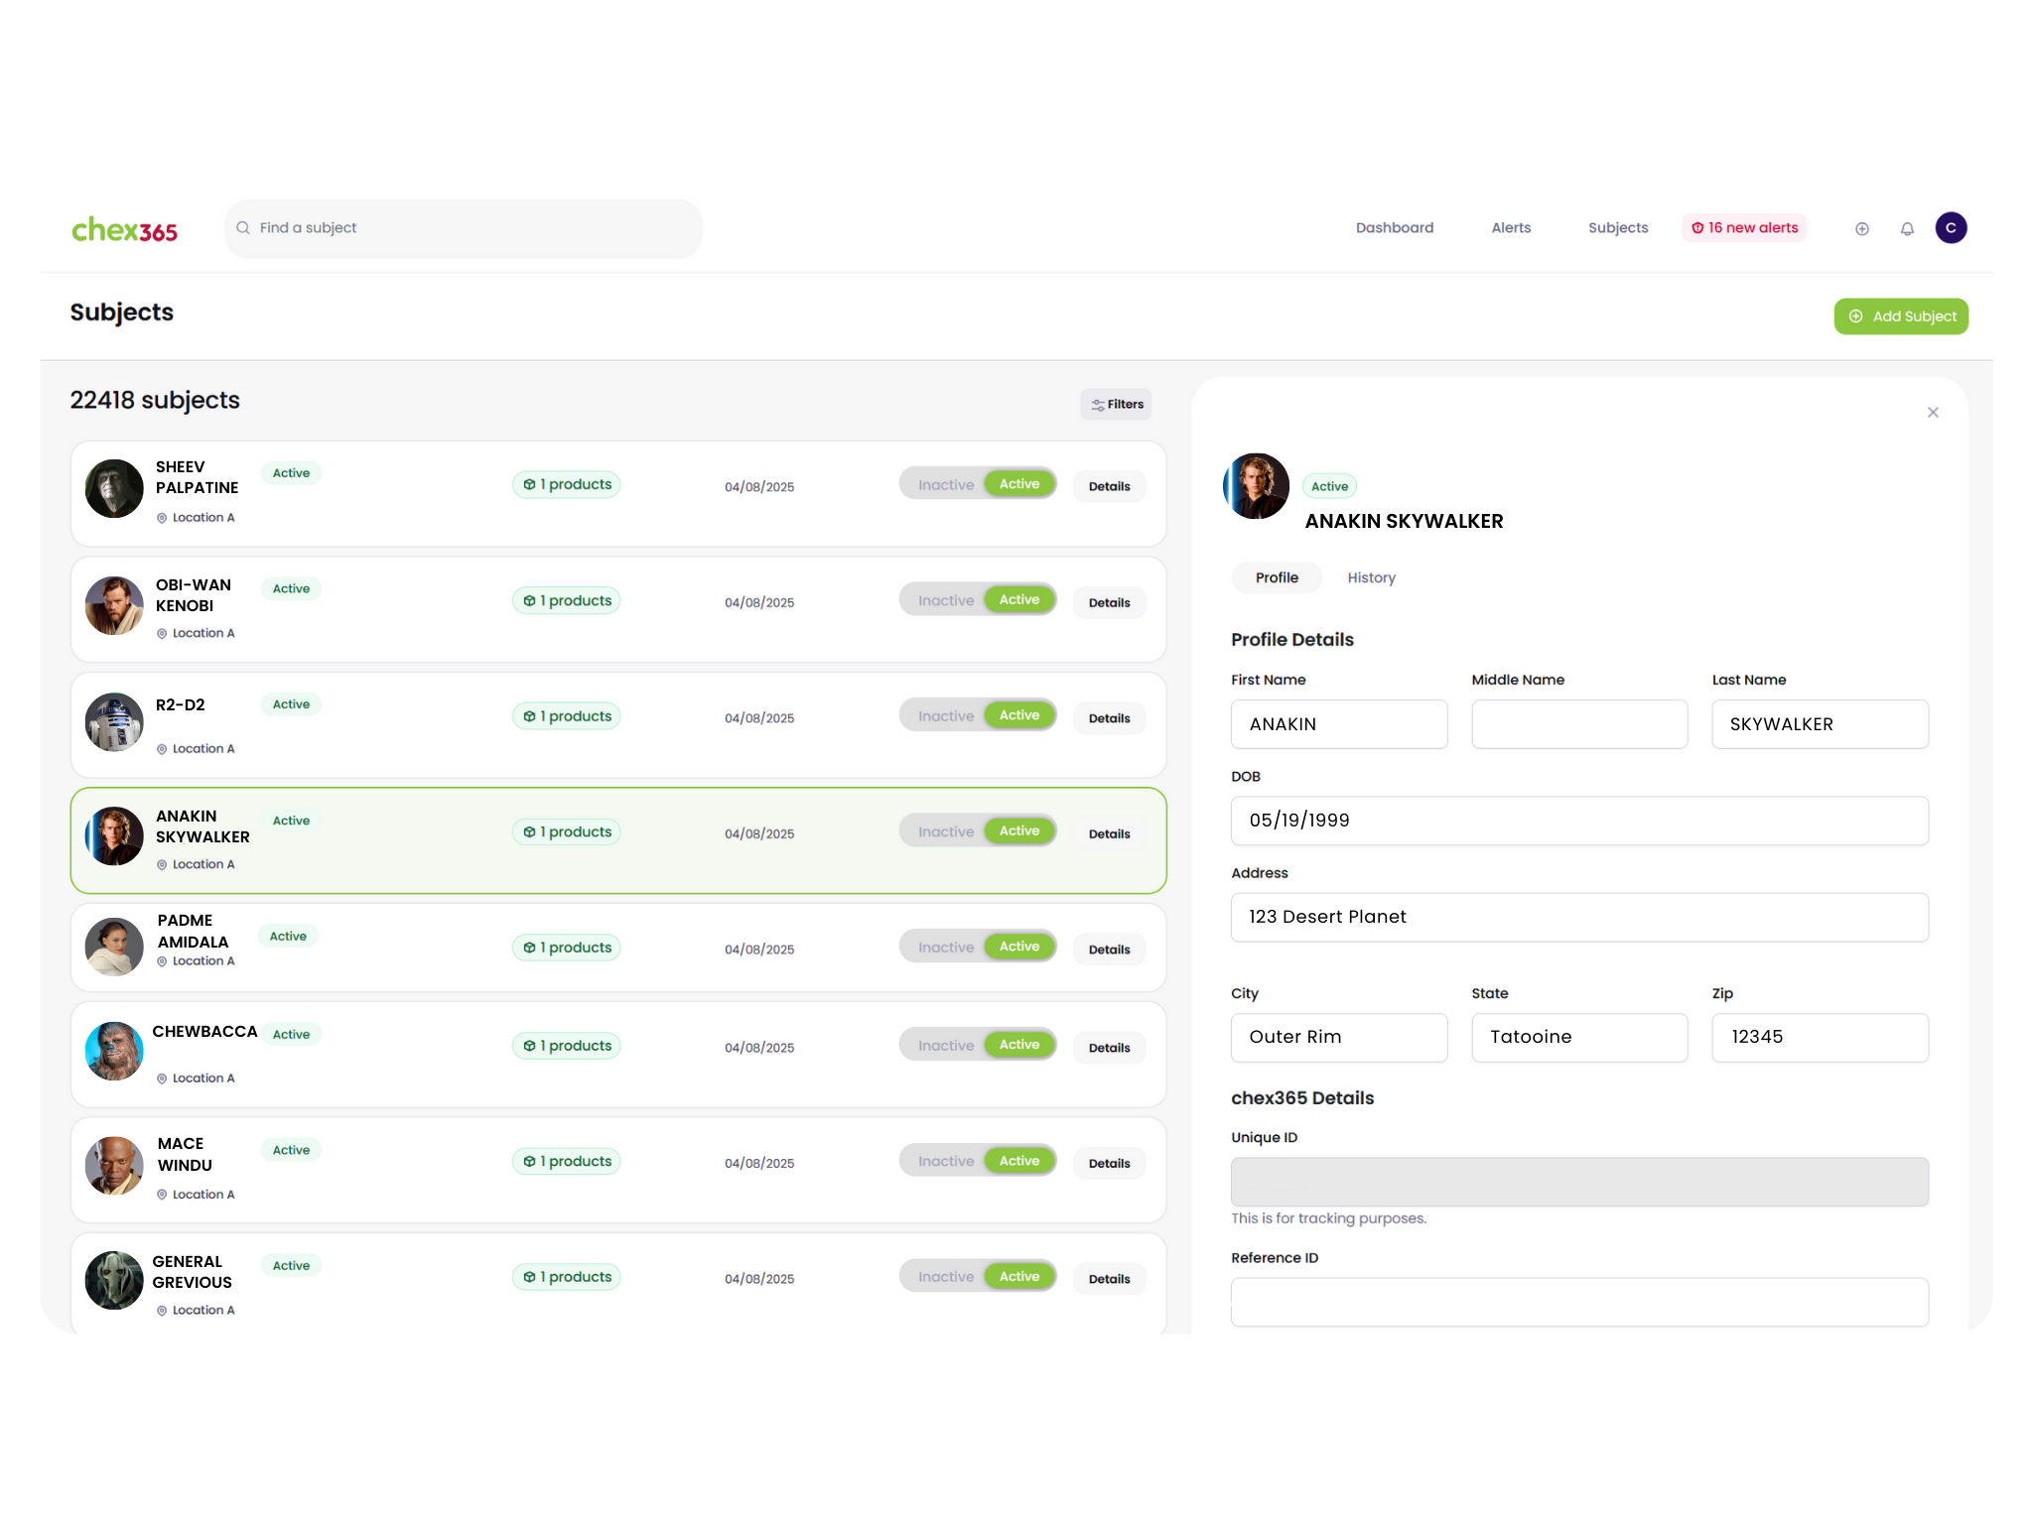Open the Alerts menu item
Viewport: 2033px width, 1524px height.
1511,228
